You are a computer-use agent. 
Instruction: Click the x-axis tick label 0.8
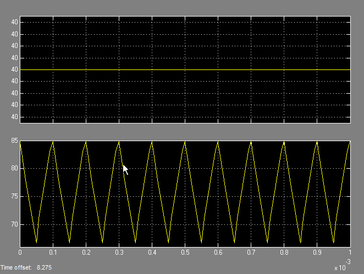pyautogui.click(x=284, y=252)
